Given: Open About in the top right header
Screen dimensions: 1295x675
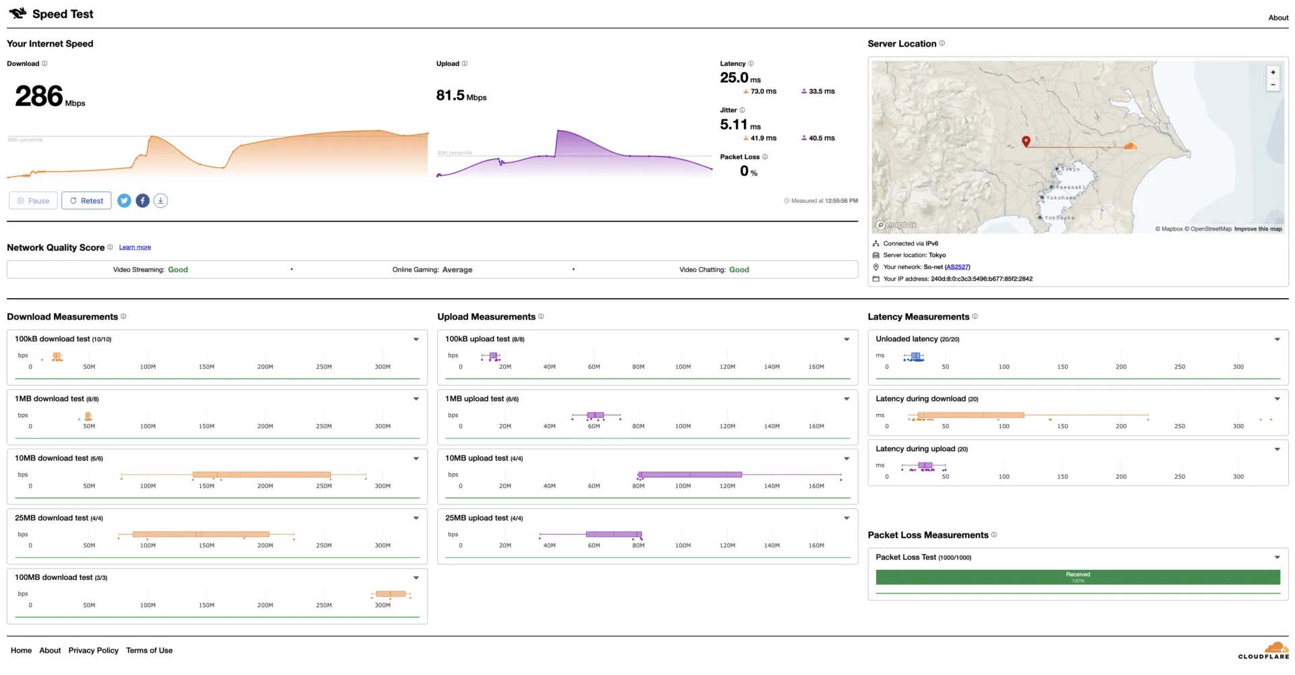Looking at the screenshot, I should [1277, 18].
